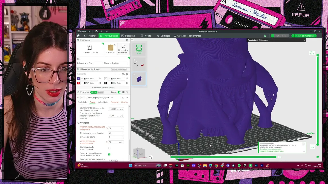Undo the last action arrow
Viewport: 328px width, 184px height.
(101, 31)
